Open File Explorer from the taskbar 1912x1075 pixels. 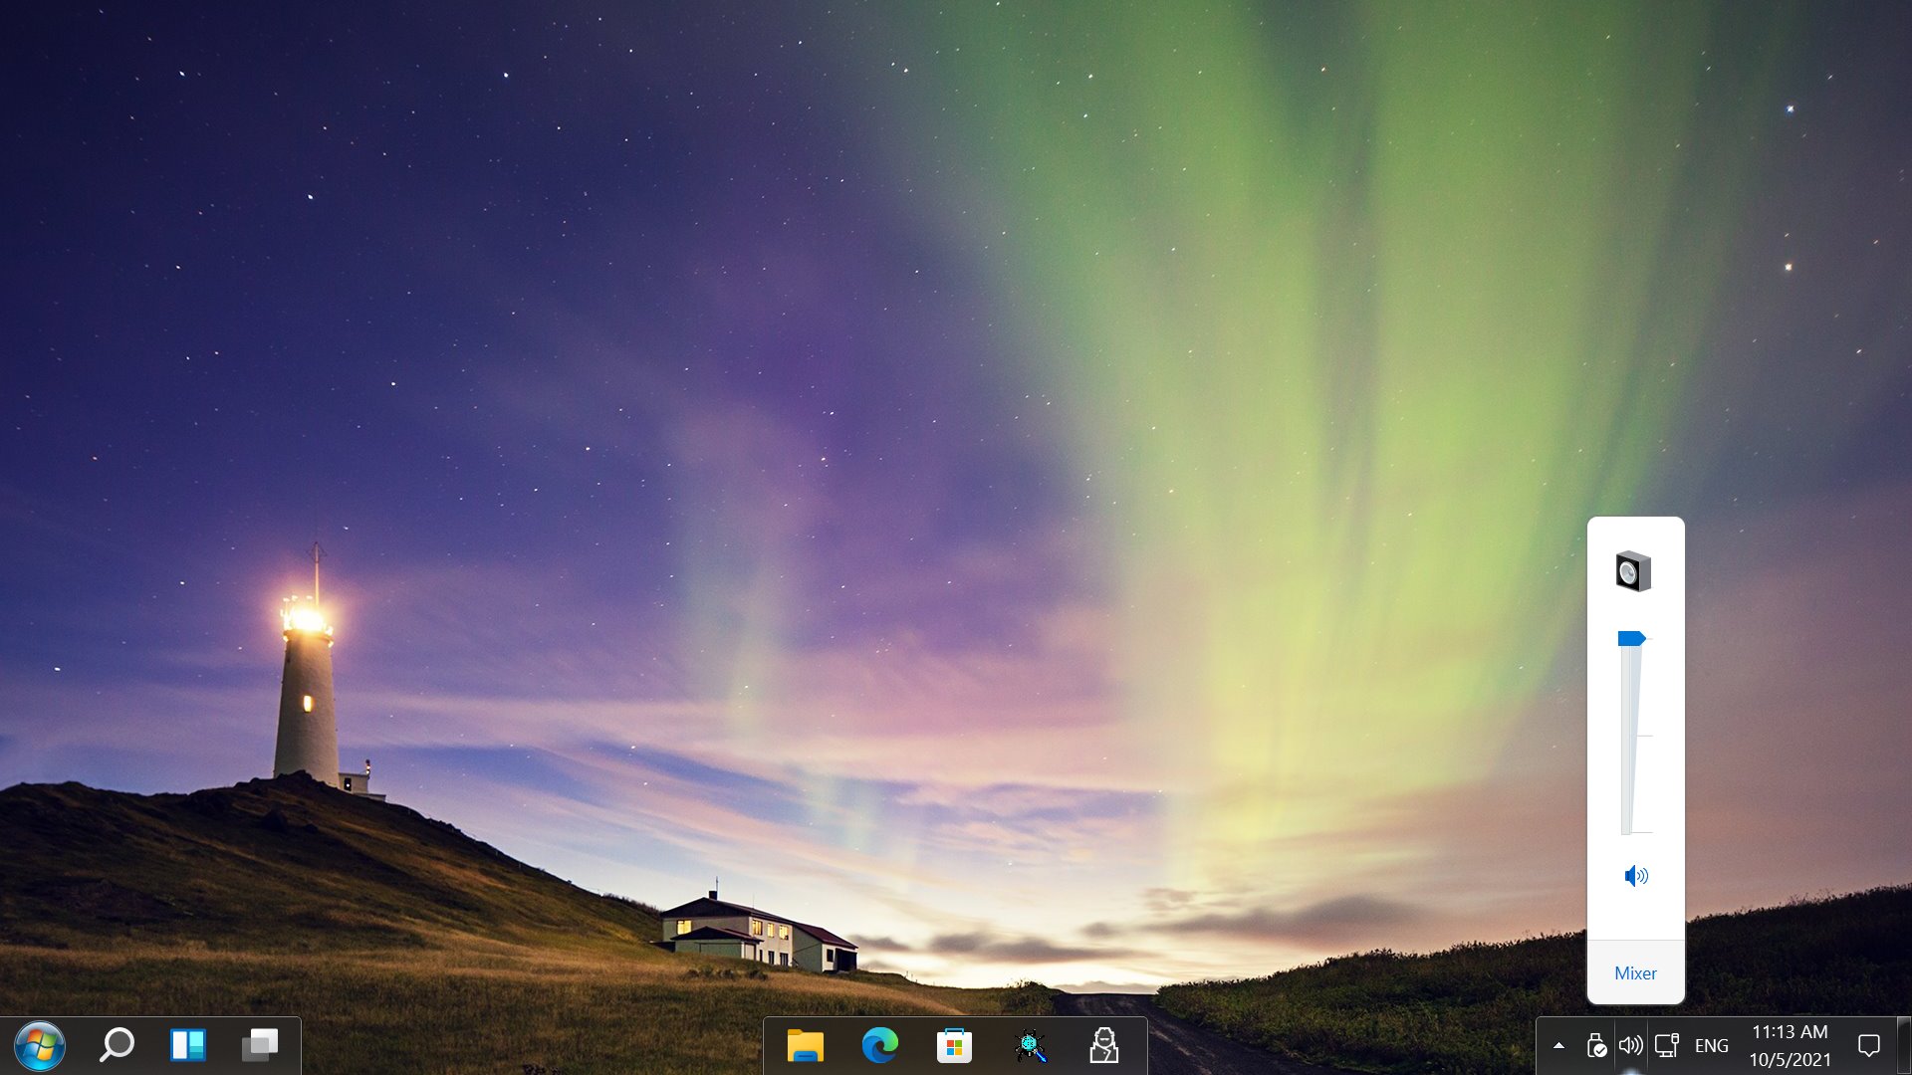pyautogui.click(x=805, y=1045)
